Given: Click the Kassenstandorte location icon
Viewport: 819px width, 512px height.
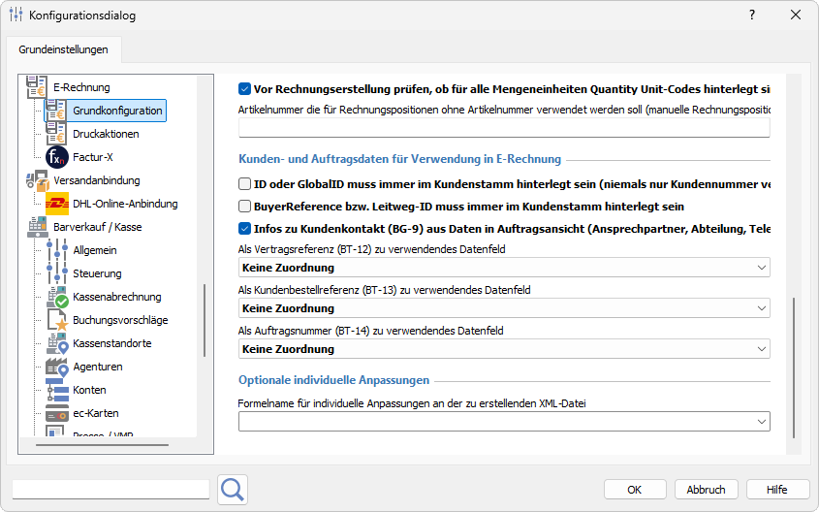Looking at the screenshot, I should tap(57, 343).
